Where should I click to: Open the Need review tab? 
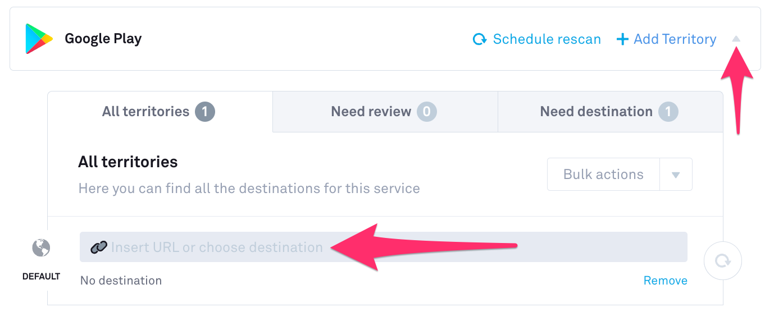pyautogui.click(x=371, y=112)
